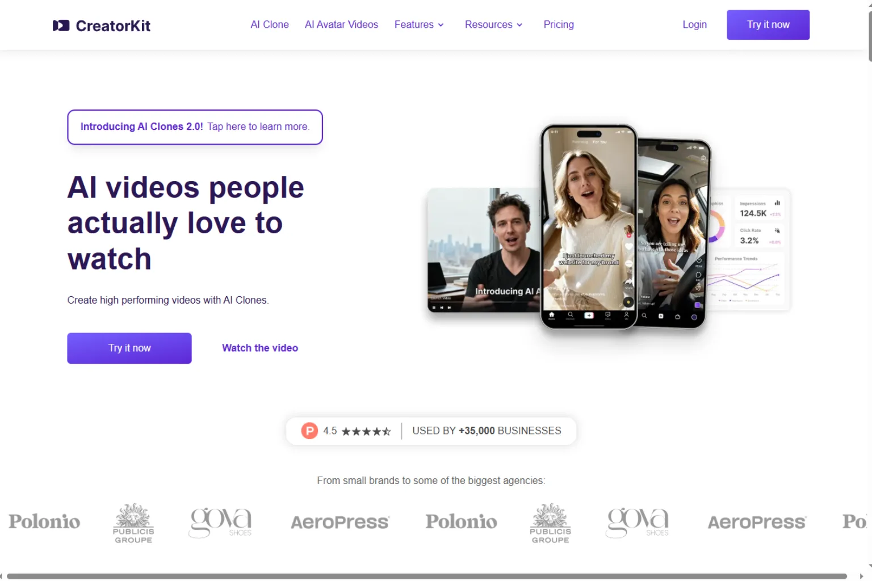Click the 124.5K impressions stat card
The image size is (872, 581).
760,209
